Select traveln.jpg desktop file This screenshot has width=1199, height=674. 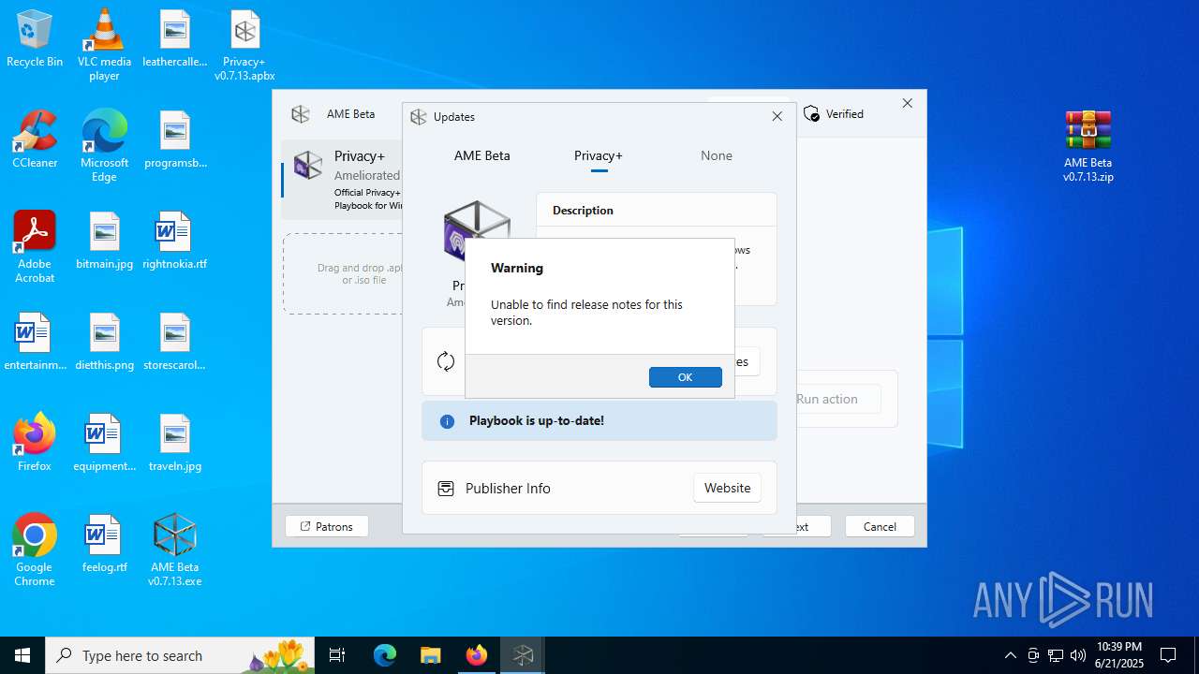(174, 444)
